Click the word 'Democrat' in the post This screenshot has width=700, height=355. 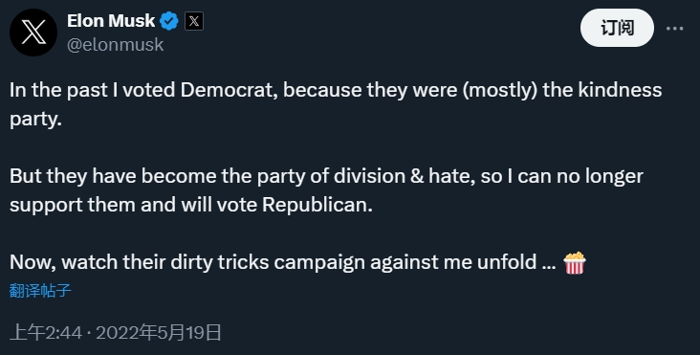pyautogui.click(x=229, y=90)
